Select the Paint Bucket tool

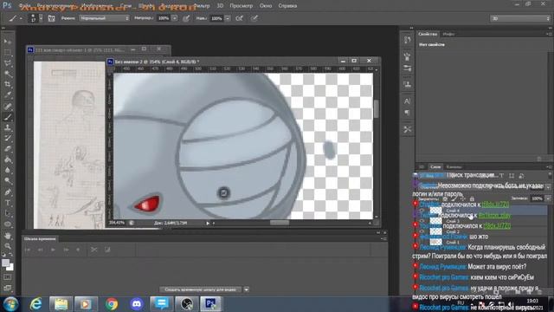click(8, 159)
